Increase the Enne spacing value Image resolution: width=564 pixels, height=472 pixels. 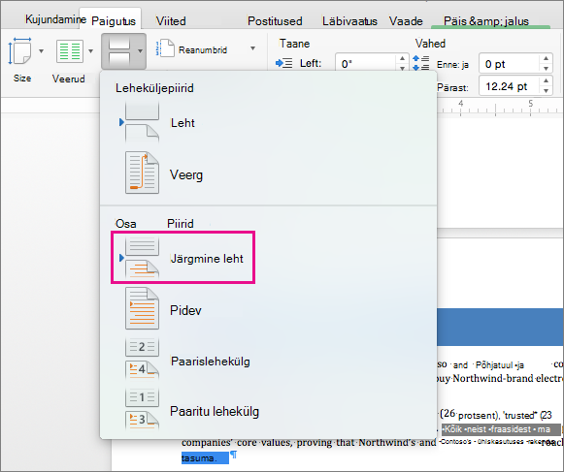click(x=546, y=58)
